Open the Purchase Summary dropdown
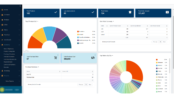Viewport: 174px width, 98px height. click(x=39, y=67)
